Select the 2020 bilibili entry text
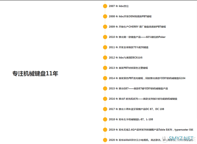This screenshot has height=144, width=197. 151,140
